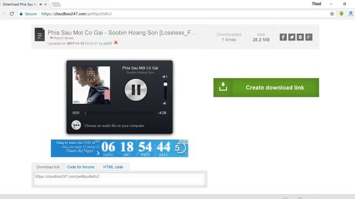
Task: Open the countdown banner advertisement
Action: tap(120, 148)
